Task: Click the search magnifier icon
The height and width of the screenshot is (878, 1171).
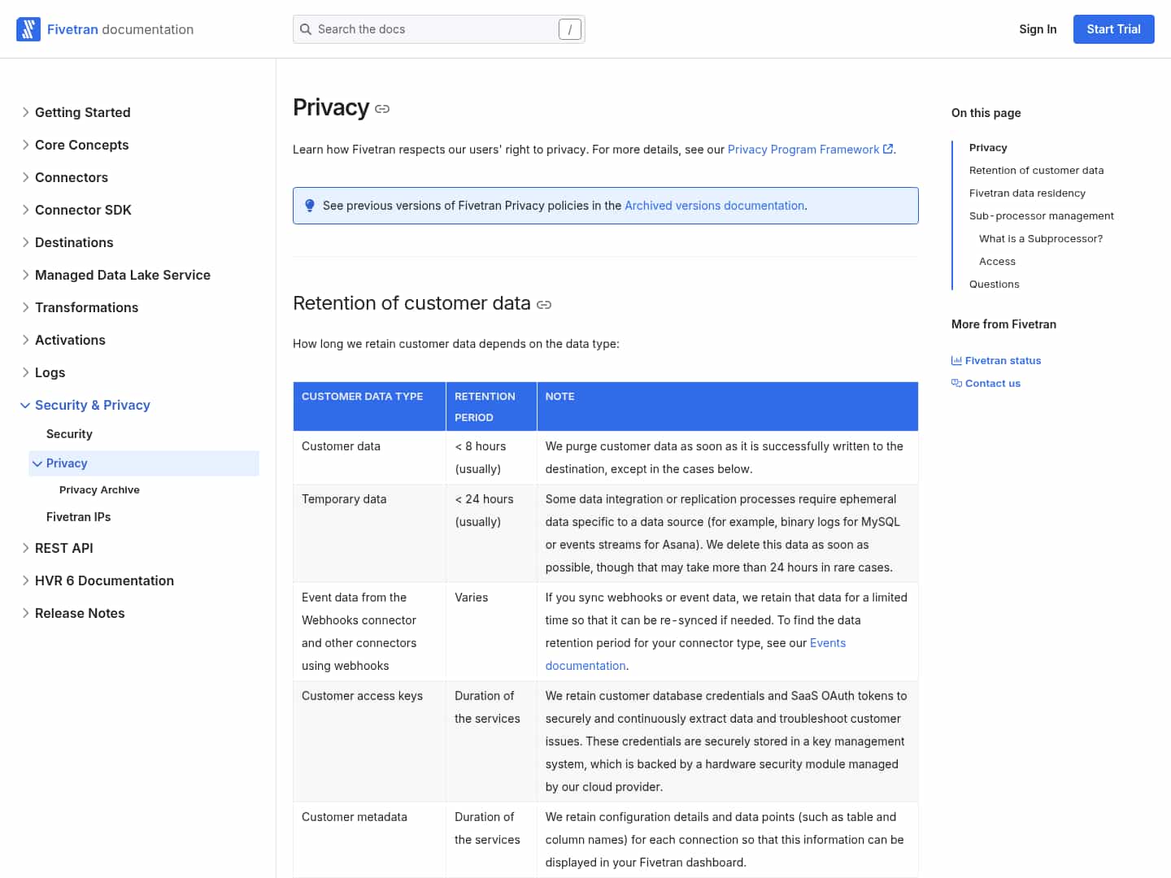Action: coord(306,29)
